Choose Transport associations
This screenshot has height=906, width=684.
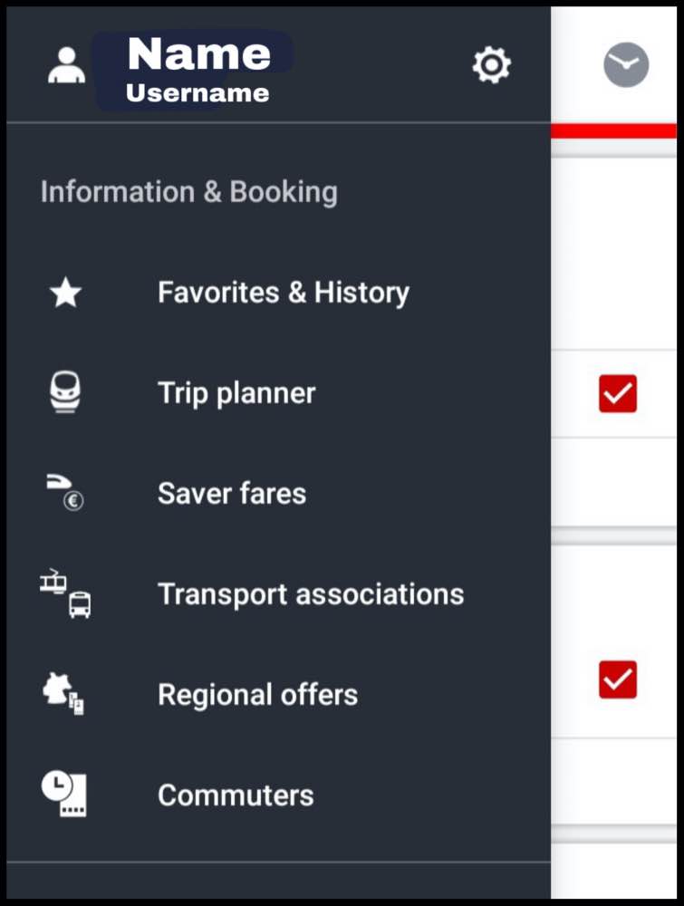tap(311, 594)
